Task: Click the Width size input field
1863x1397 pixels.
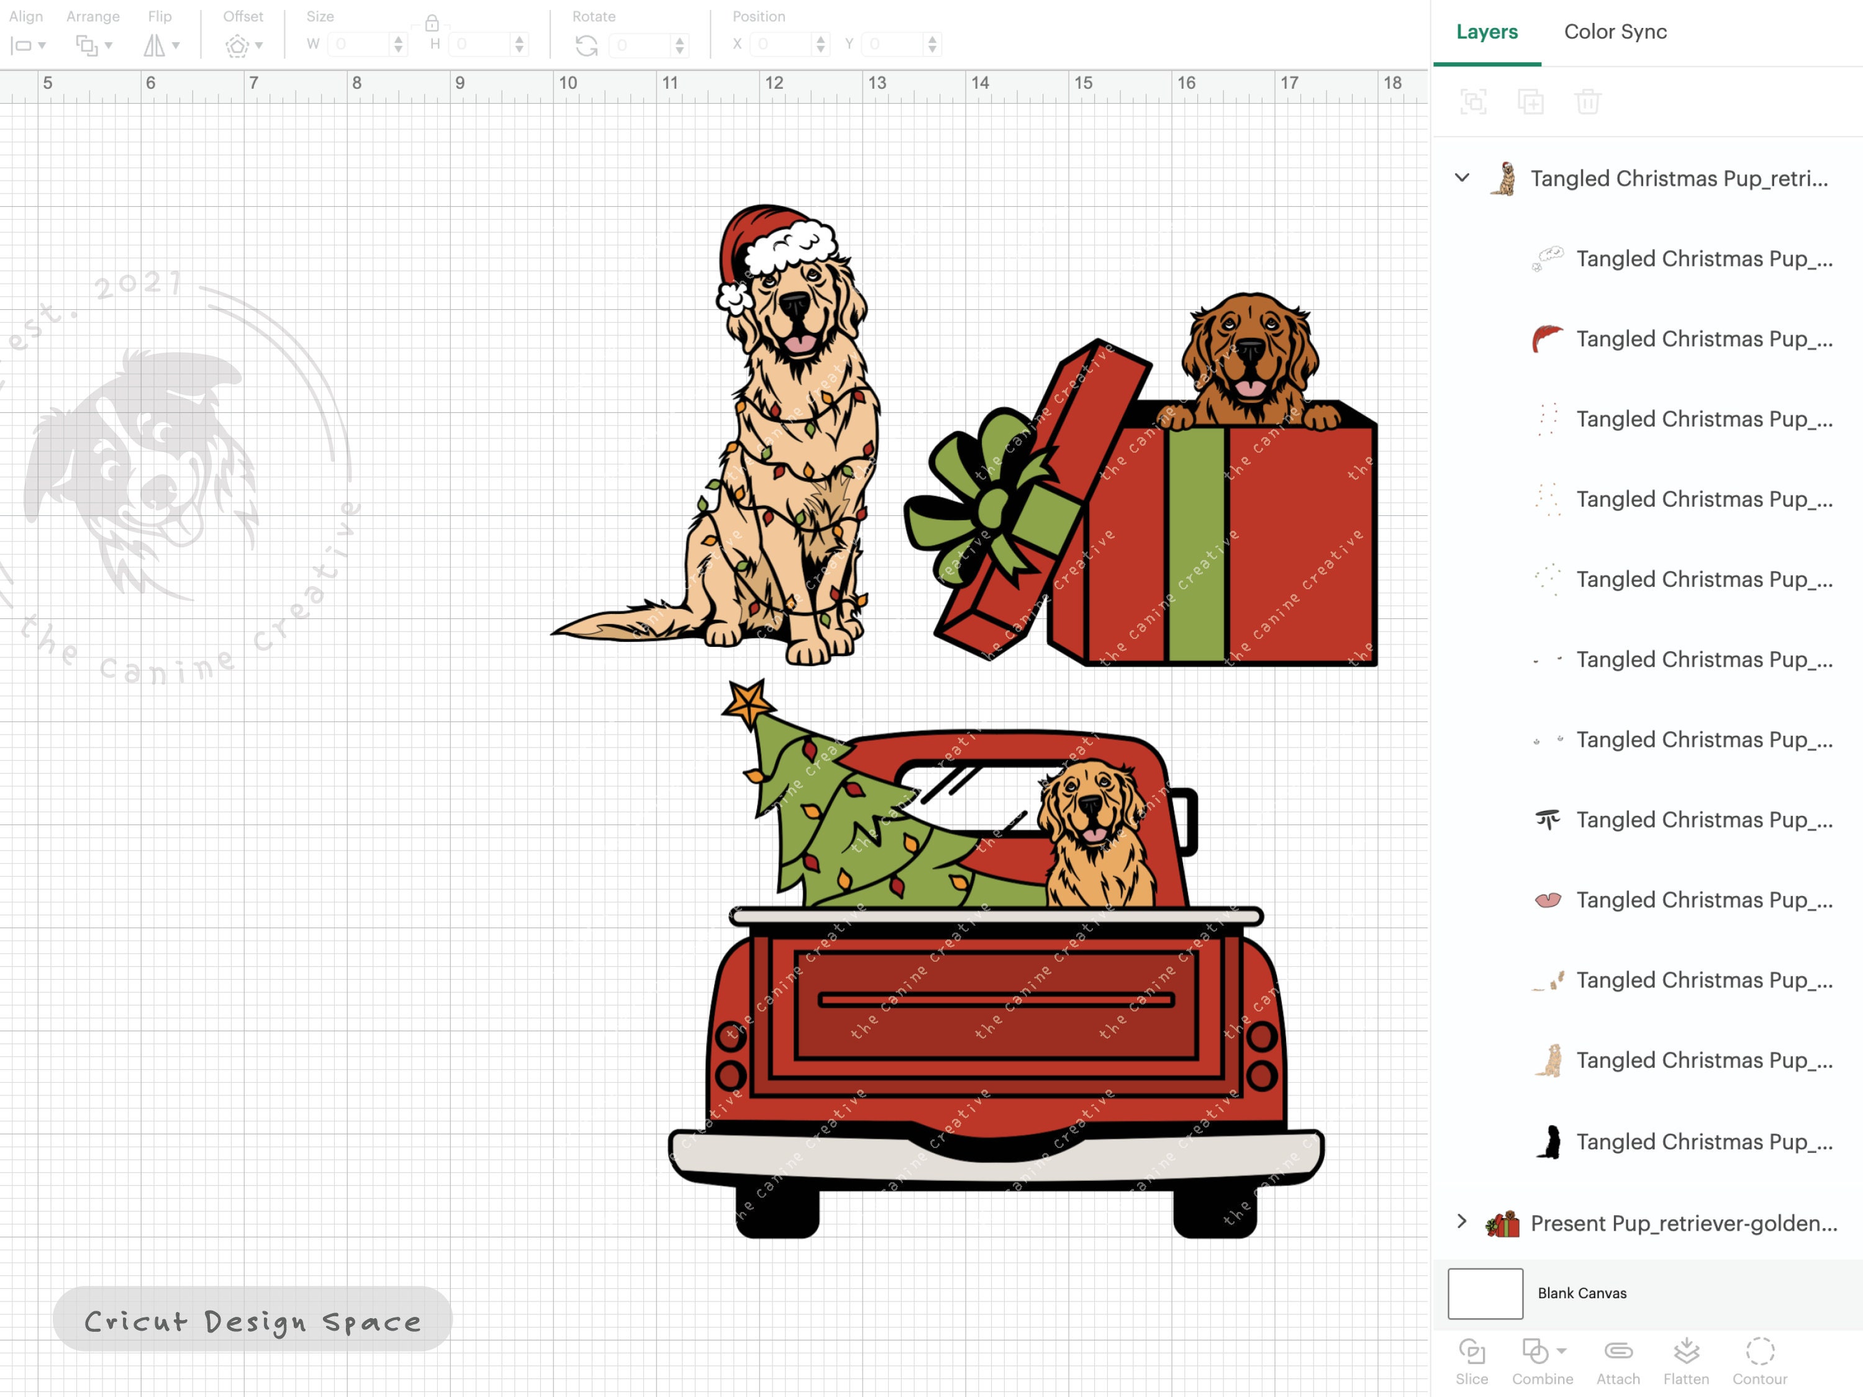Action: [360, 45]
